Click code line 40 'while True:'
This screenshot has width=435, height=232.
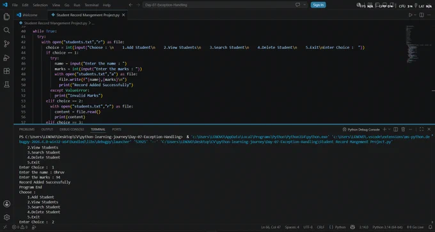45,31
